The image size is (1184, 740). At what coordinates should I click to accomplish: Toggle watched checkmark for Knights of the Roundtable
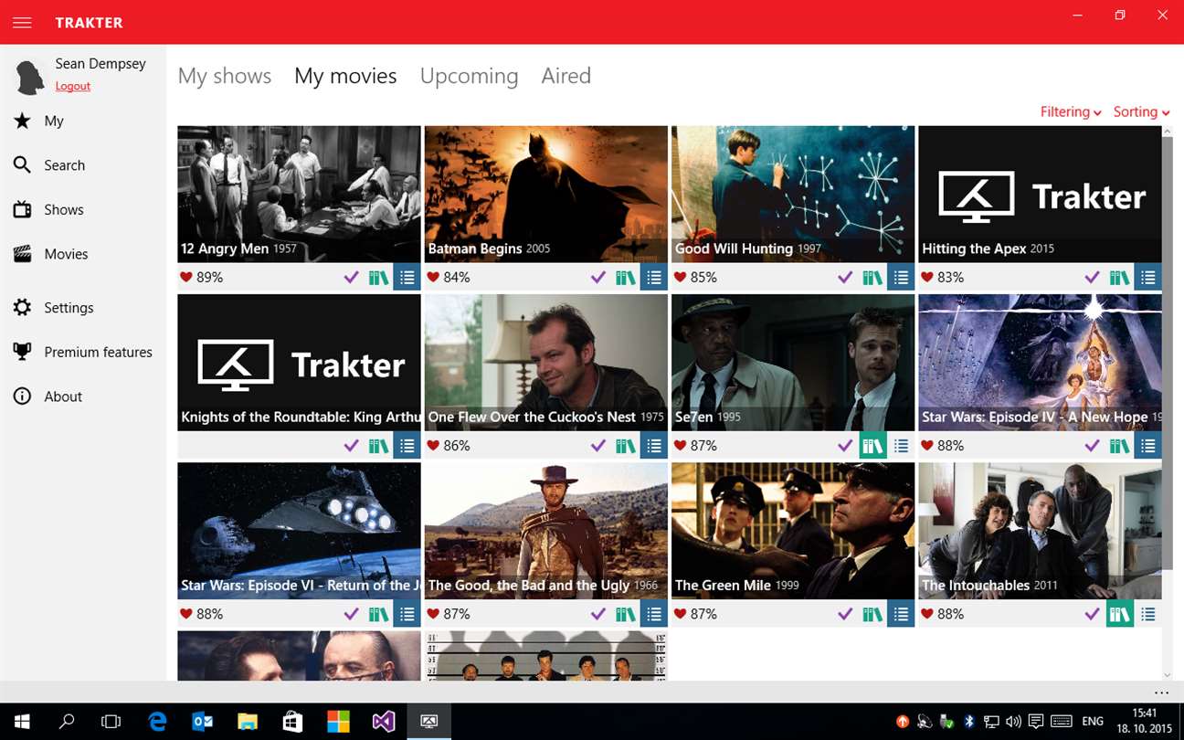point(352,446)
